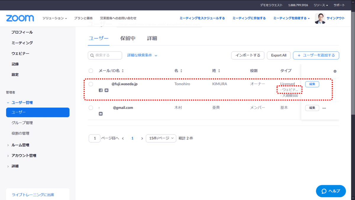355x200 pixels.
Task: Click the envelope icon on KIMURA's row
Action: [106, 90]
